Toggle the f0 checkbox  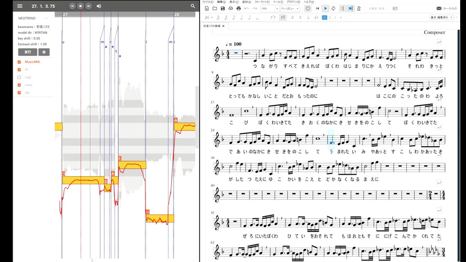(19, 69)
